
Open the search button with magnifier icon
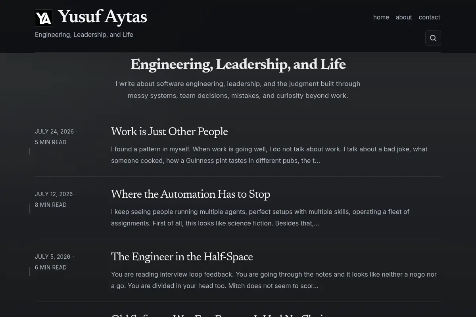pyautogui.click(x=433, y=38)
